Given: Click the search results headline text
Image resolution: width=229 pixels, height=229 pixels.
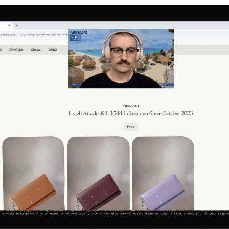Looking at the screenshot, I should pos(131,113).
